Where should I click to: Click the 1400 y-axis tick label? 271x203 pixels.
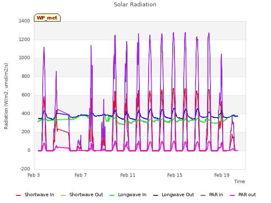(25, 21)
